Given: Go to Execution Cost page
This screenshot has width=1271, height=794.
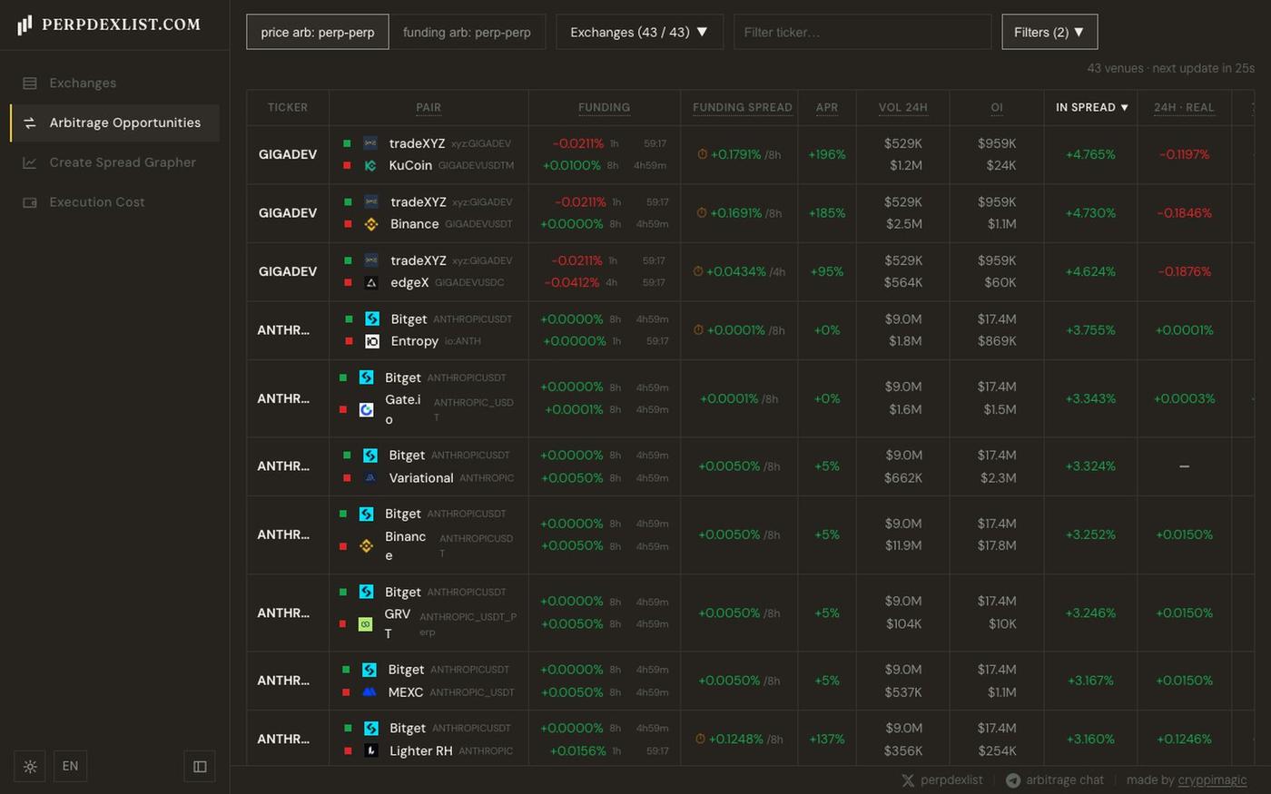Looking at the screenshot, I should coord(114,202).
